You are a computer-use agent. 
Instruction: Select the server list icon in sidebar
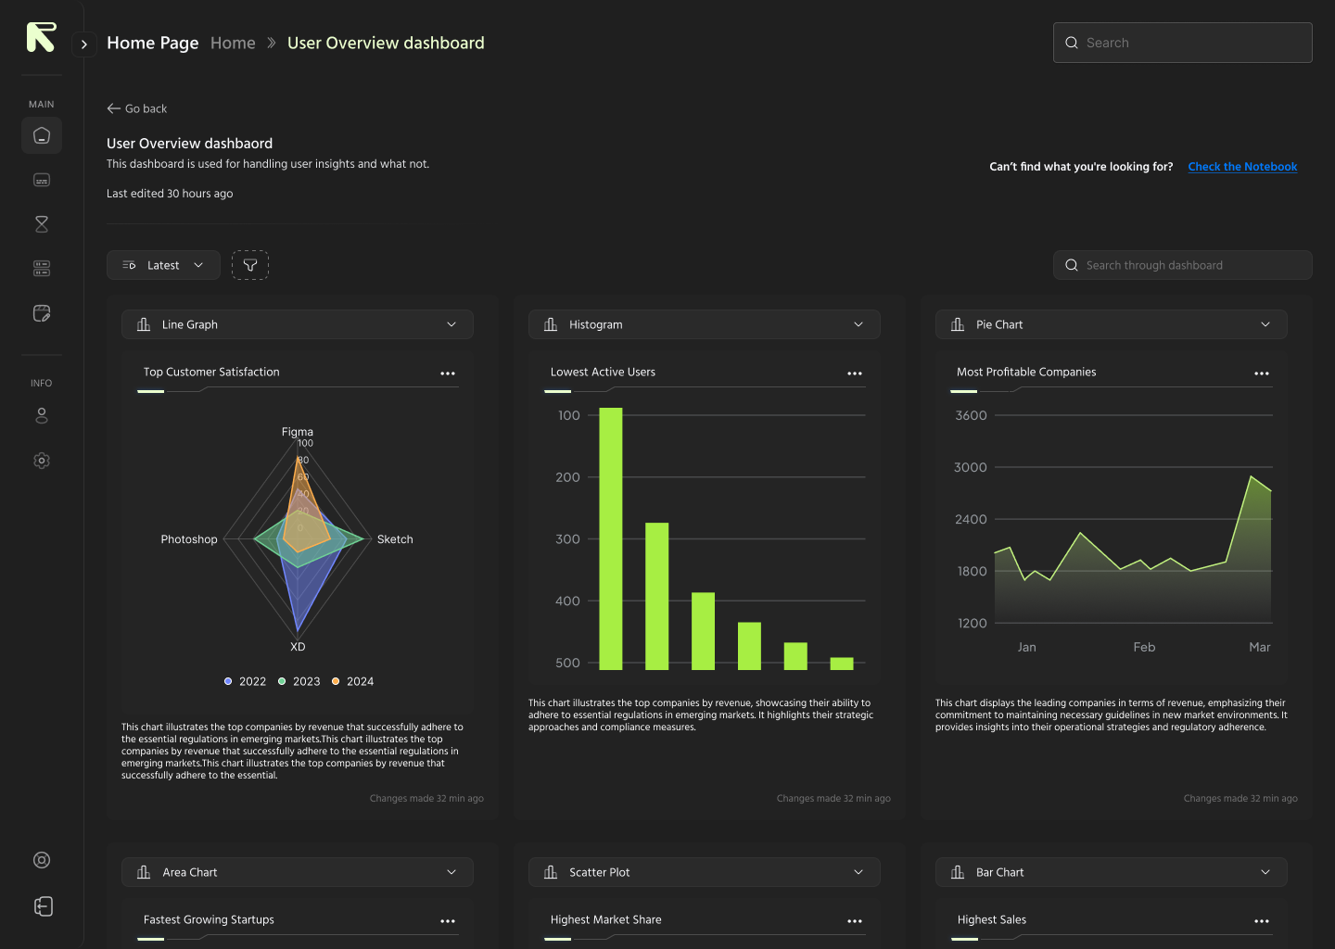[41, 268]
